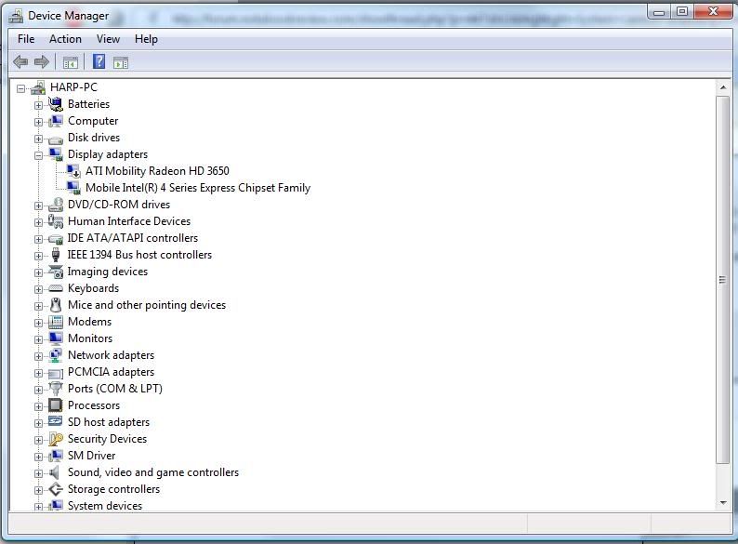
Task: Click the Keyboards category icon
Action: pos(56,288)
